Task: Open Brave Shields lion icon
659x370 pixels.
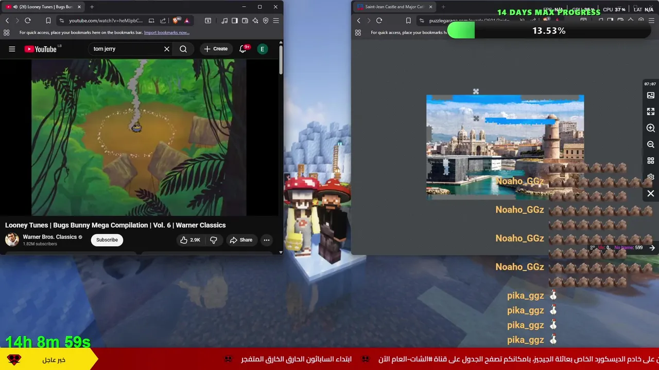Action: pos(176,21)
